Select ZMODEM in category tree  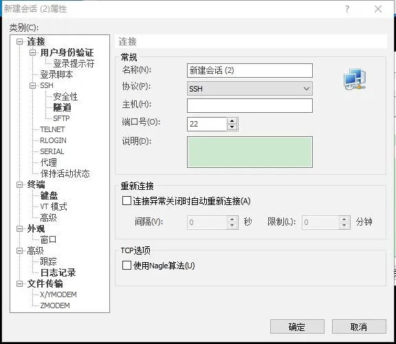(x=55, y=305)
